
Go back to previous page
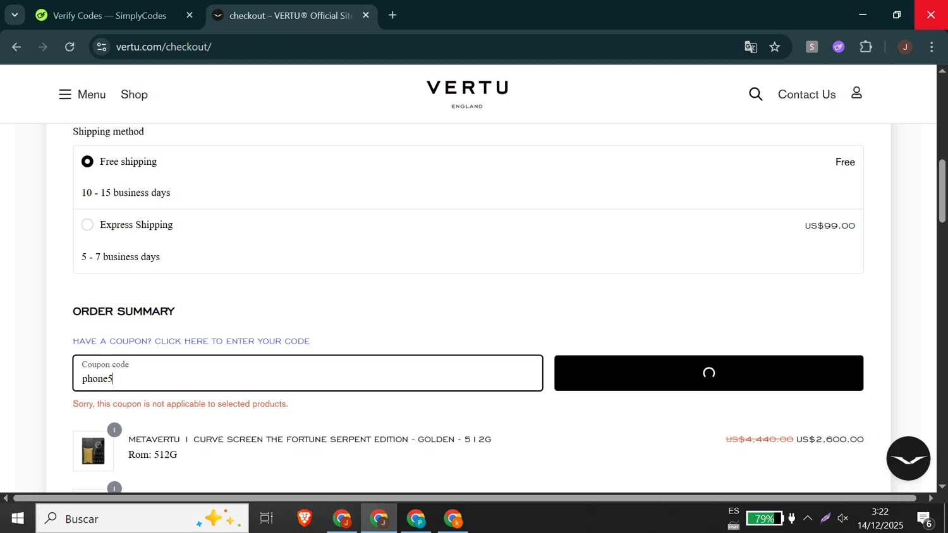[17, 47]
